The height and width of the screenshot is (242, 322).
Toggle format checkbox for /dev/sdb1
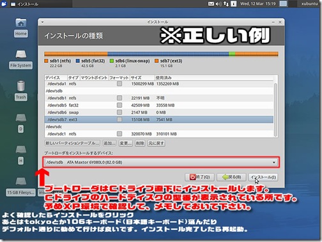(119, 98)
